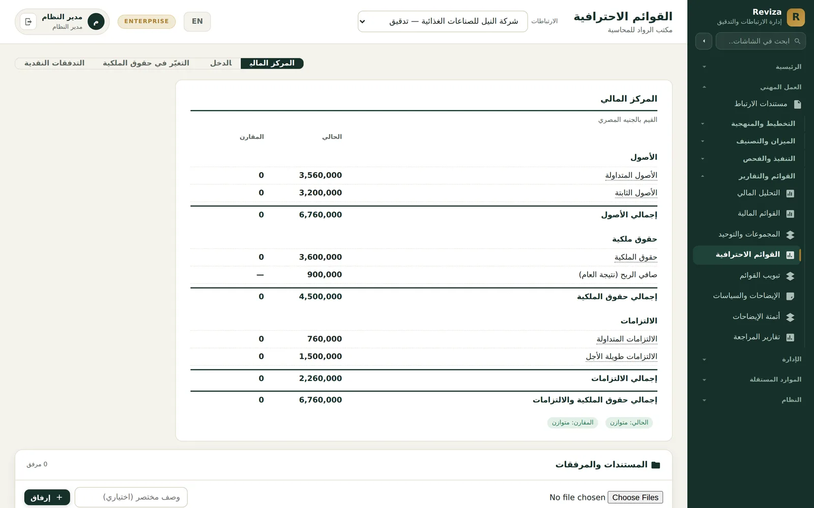Open تبويب القوائم layers icon

(790, 276)
